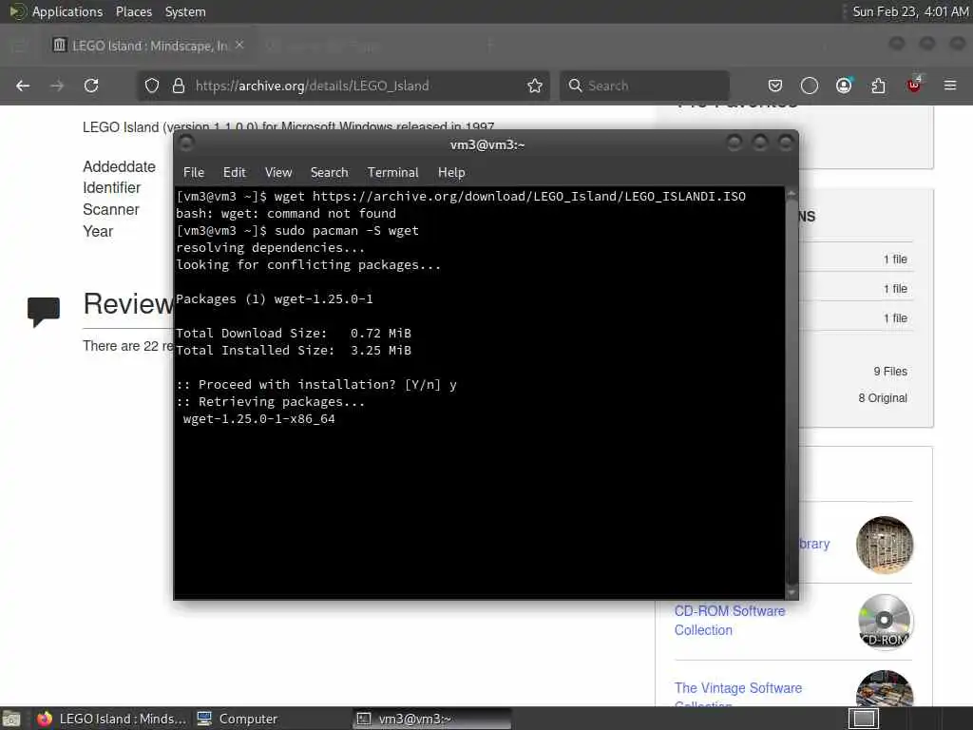Click the search magnifier icon in Firefox

click(x=575, y=86)
